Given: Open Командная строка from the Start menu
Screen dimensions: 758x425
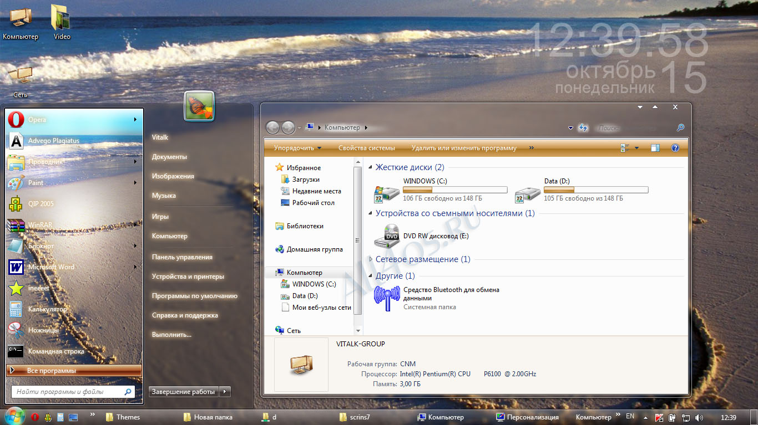Looking at the screenshot, I should (x=74, y=351).
